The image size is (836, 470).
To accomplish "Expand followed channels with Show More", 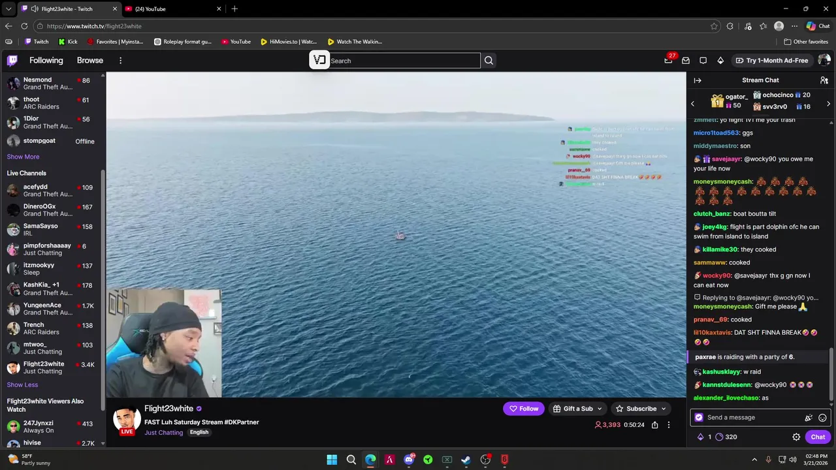I will (23, 157).
